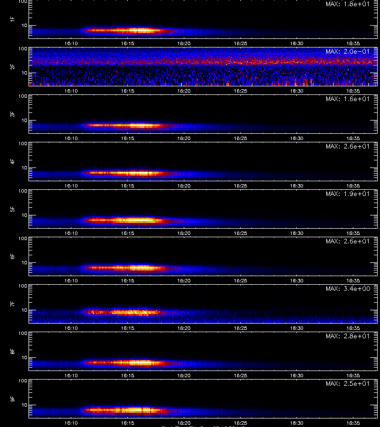
Task: Click the 16:35 time label under 9F panel
Action: [353, 423]
